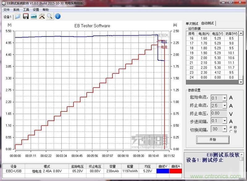Expand the 终止电流 ending current dropdown
Viewport: 247px width, 181px height.
coord(224,106)
